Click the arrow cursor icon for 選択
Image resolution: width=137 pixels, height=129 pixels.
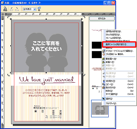click(x=104, y=99)
